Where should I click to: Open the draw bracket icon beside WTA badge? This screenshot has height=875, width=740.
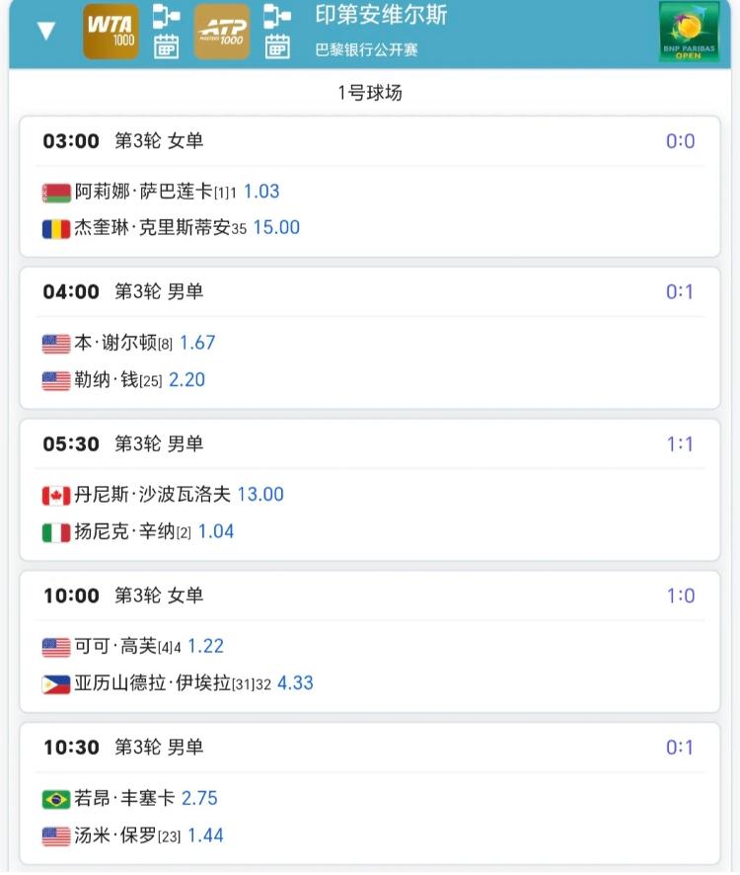pyautogui.click(x=166, y=16)
